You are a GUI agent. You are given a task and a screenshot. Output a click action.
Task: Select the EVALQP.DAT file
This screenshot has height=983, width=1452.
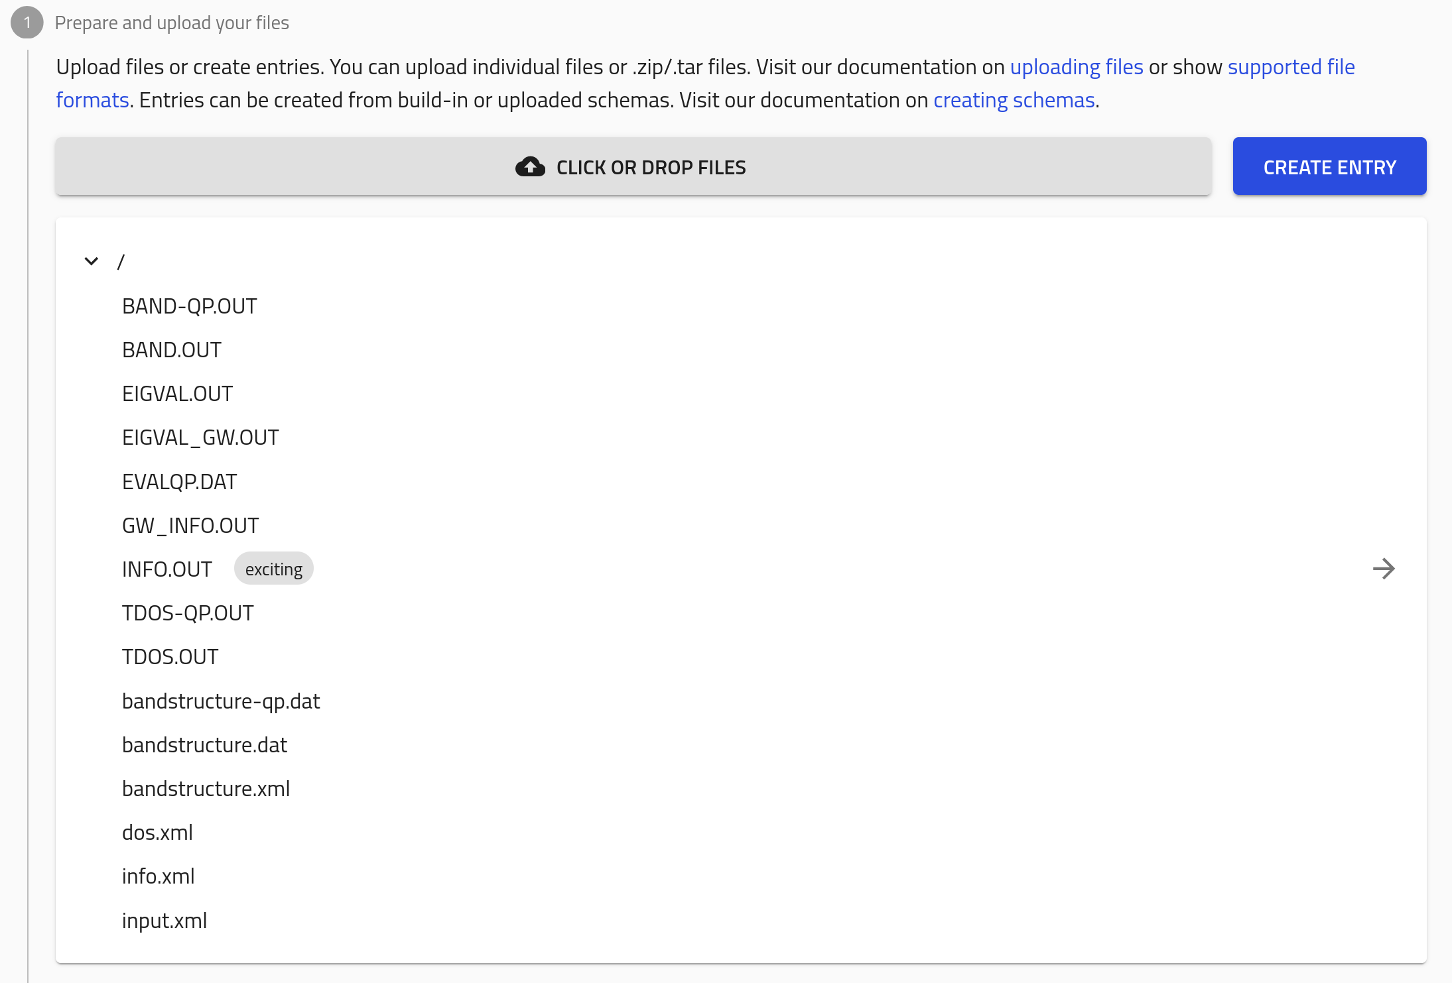179,482
